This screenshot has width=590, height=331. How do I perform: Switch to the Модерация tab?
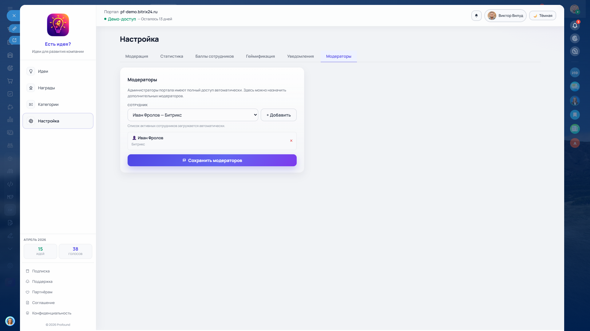point(137,56)
